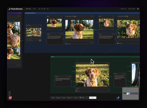147x108 pixels.
Task: Open the dropdown arrow beside Run
Action: (95, 98)
